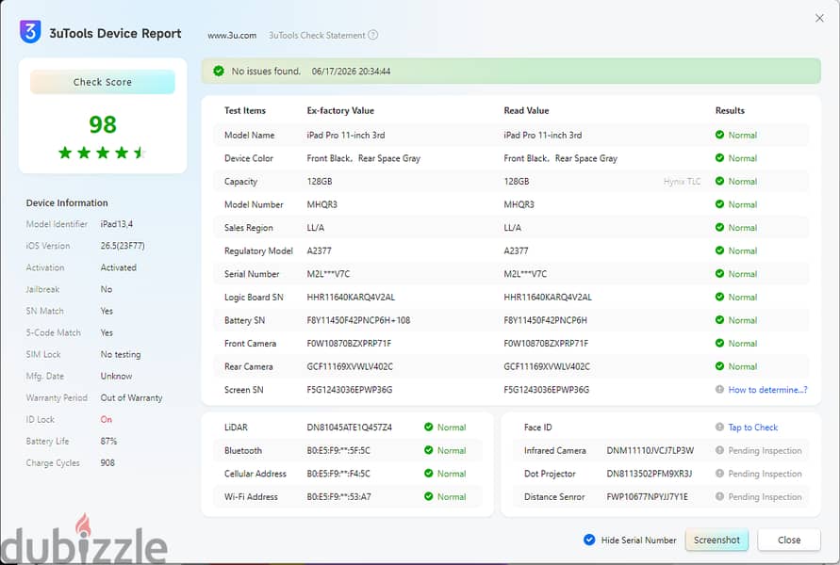Select Model Identifier value iPad13,4
The height and width of the screenshot is (565, 840).
[x=117, y=224]
